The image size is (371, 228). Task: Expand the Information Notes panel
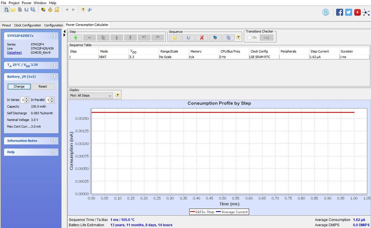pos(54,141)
